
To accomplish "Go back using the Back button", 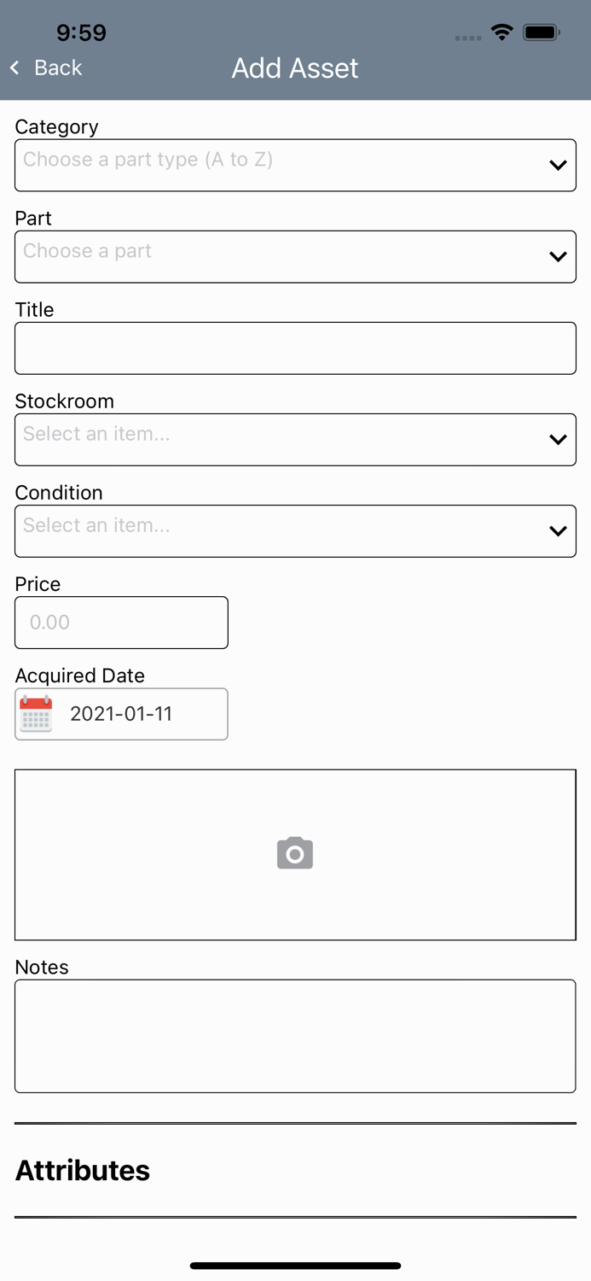I will (47, 67).
